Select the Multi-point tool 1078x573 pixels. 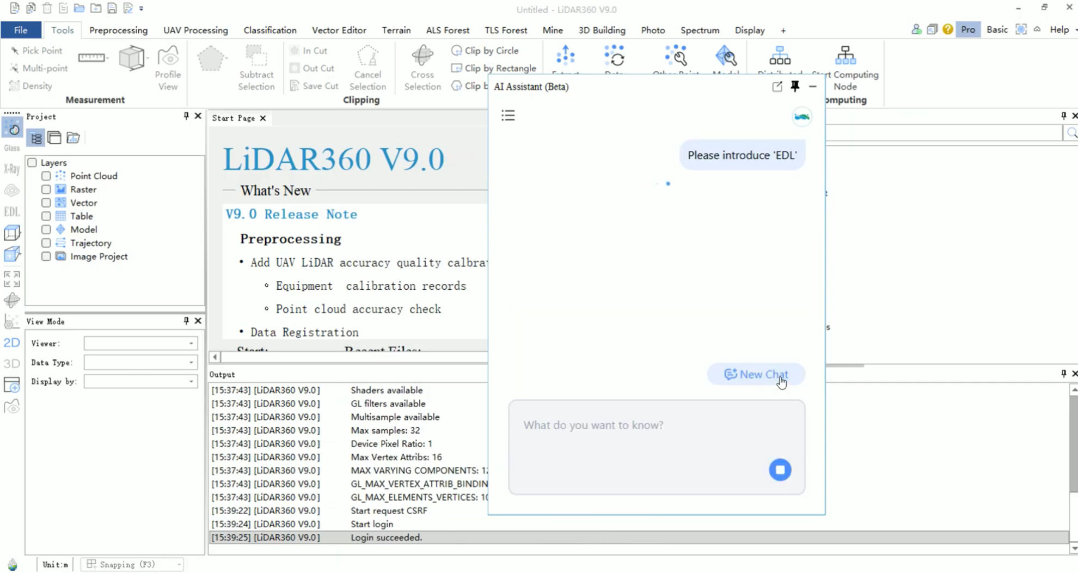click(38, 68)
